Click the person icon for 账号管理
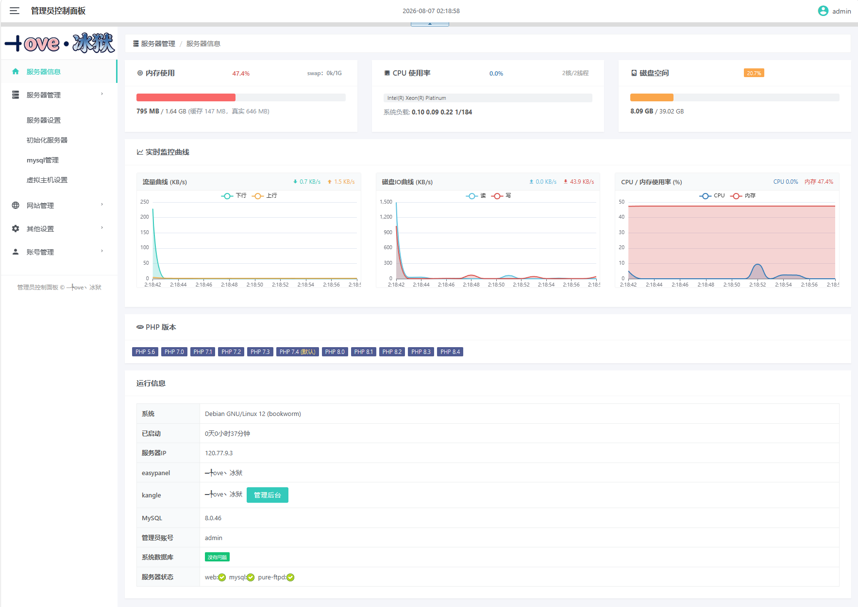 16,252
